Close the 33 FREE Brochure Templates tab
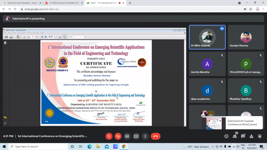The height and width of the screenshot is (150, 267). coord(82,3)
